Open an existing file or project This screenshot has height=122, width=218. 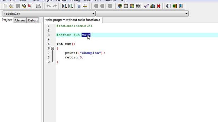click(12, 6)
